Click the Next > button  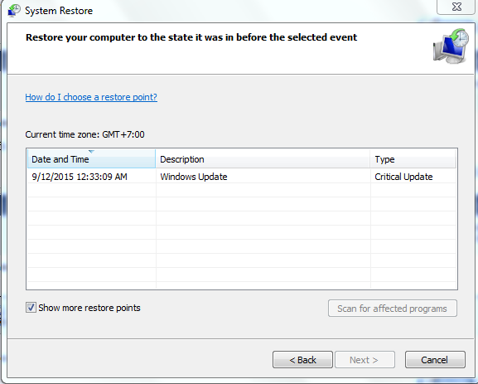click(365, 360)
